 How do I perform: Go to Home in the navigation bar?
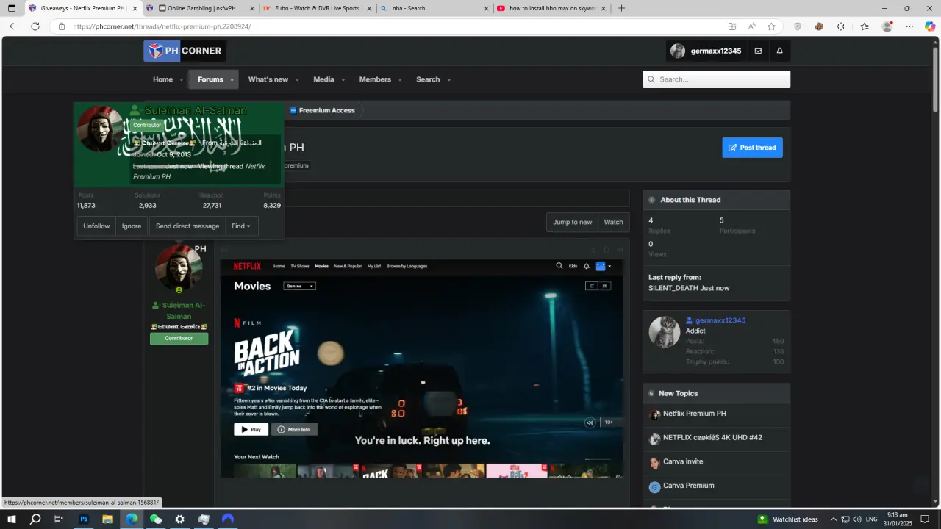point(162,79)
